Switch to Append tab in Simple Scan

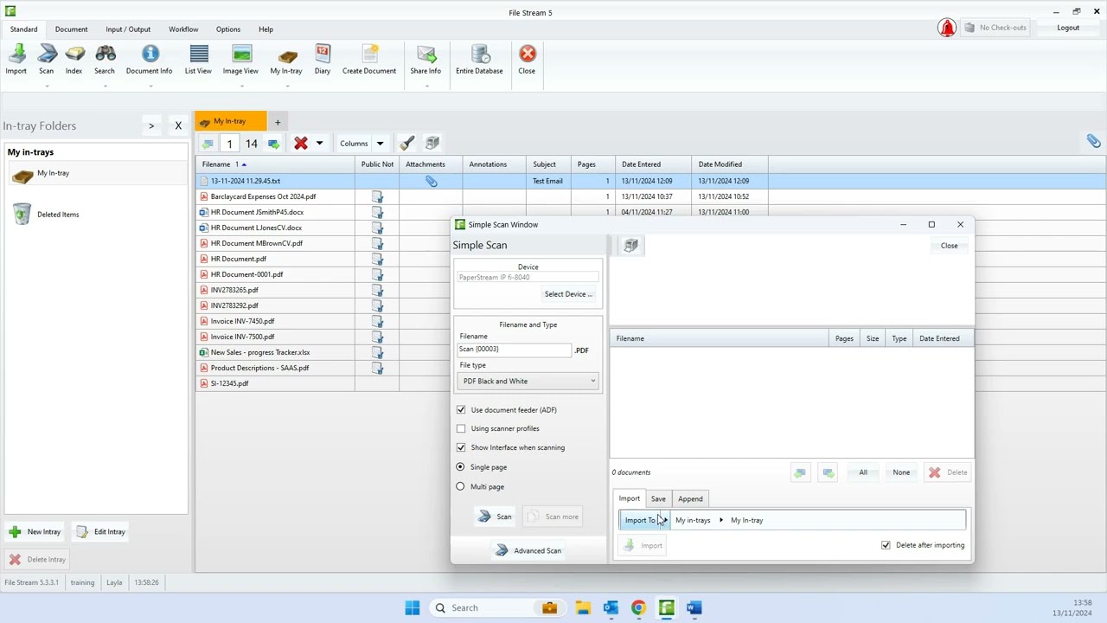point(690,499)
